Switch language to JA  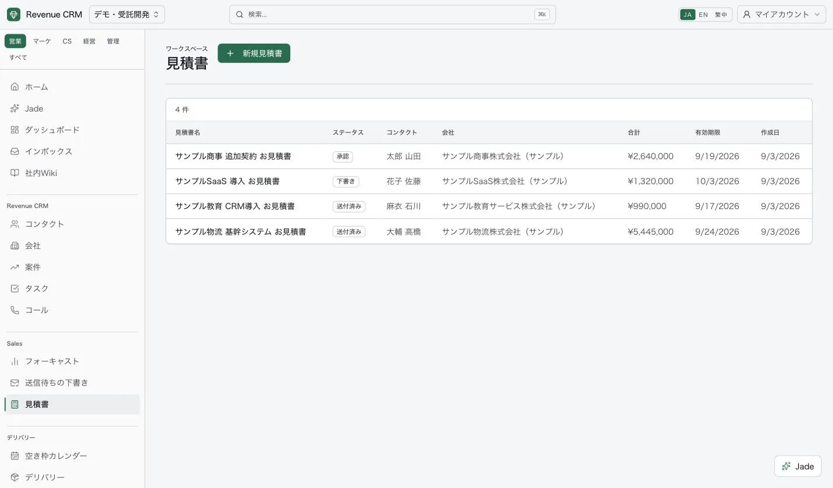click(x=688, y=15)
